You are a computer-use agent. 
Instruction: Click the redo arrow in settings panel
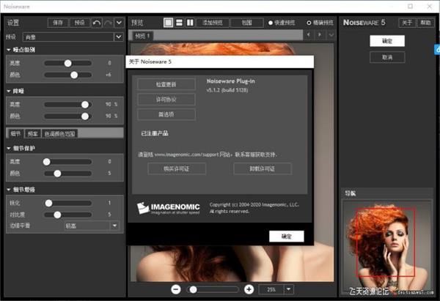pyautogui.click(x=108, y=23)
